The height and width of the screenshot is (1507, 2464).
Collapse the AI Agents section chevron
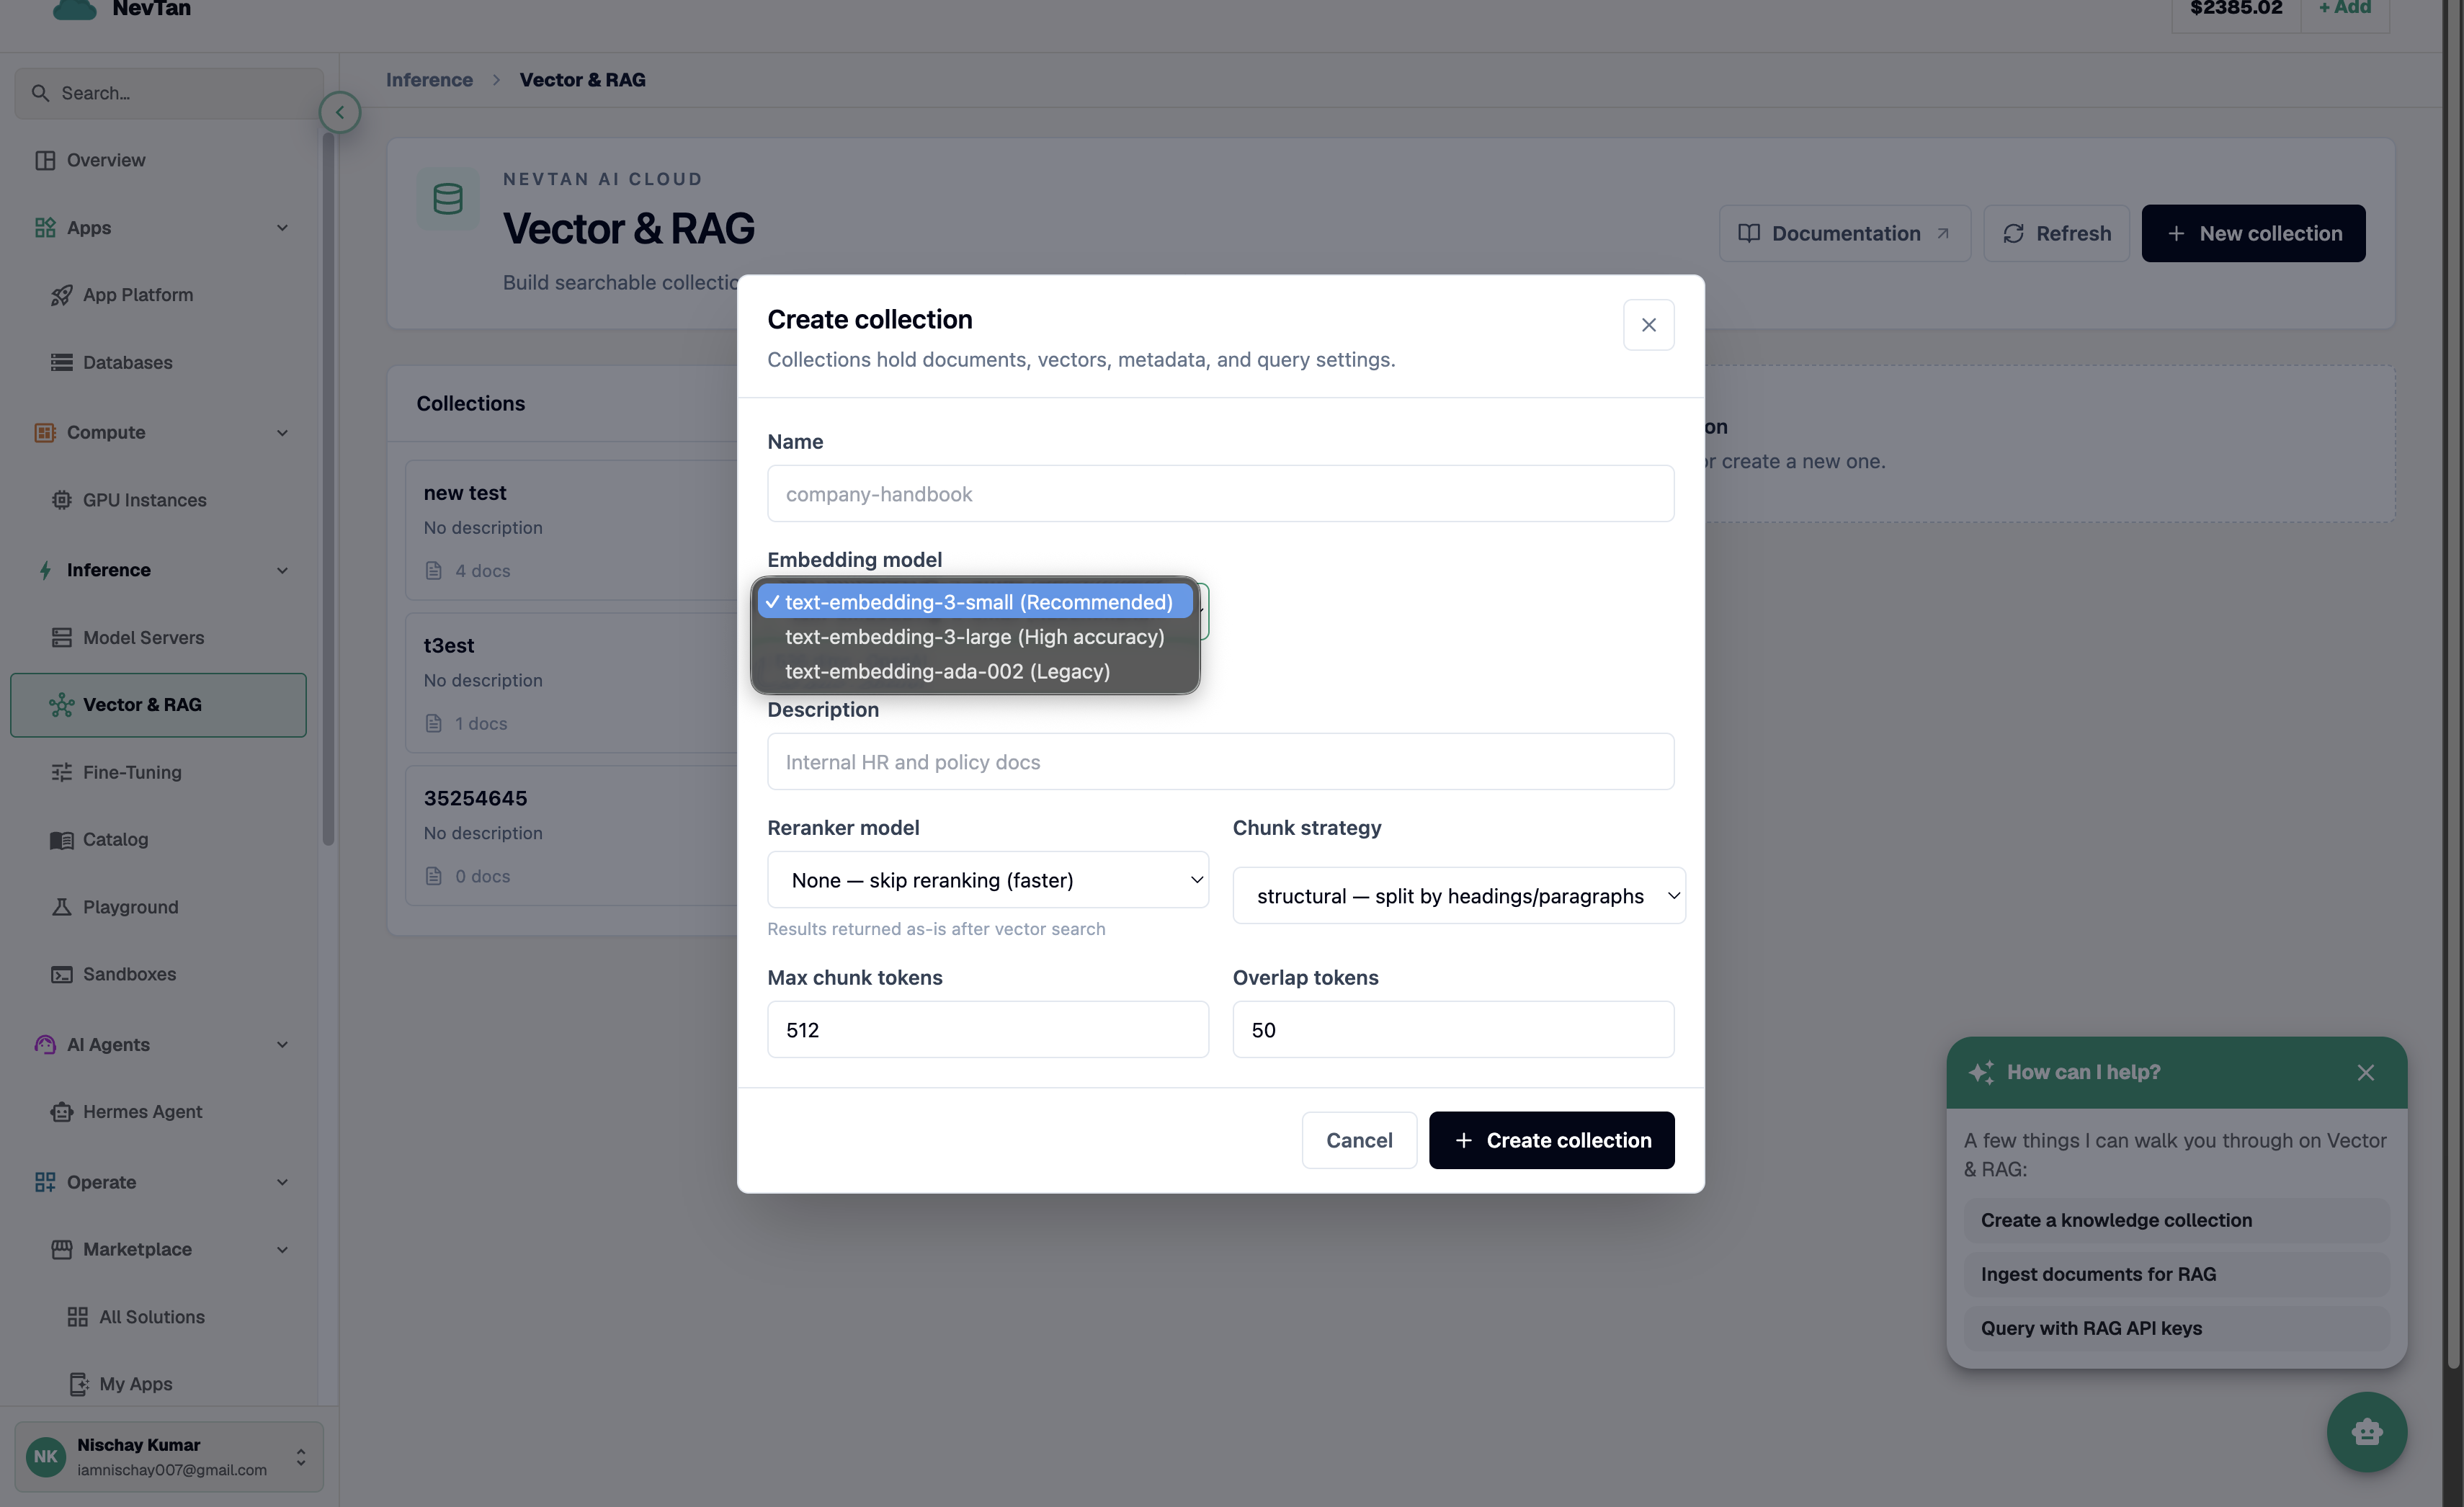[x=282, y=1044]
